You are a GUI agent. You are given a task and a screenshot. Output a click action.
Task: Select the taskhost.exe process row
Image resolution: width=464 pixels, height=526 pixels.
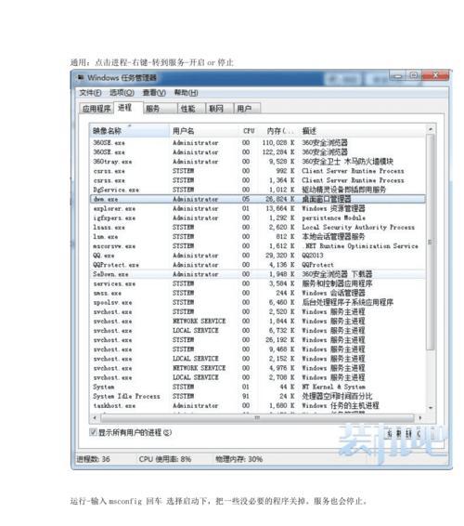pos(258,405)
